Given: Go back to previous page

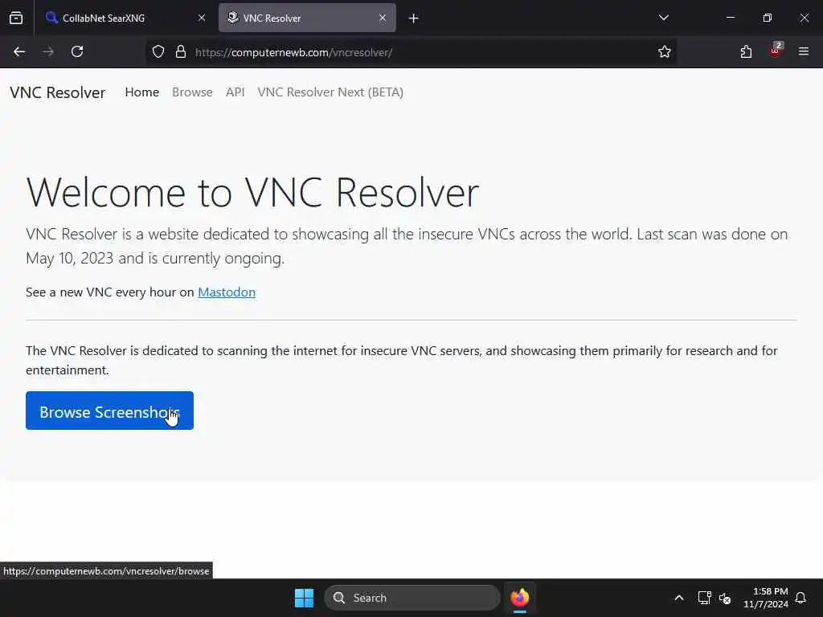Looking at the screenshot, I should [x=19, y=51].
